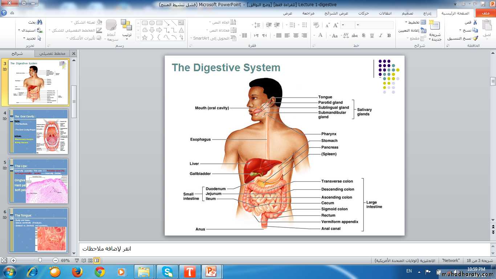Select the Oral Cavity slide 4 thumbnail
This screenshot has width=496, height=279.
click(x=38, y=132)
